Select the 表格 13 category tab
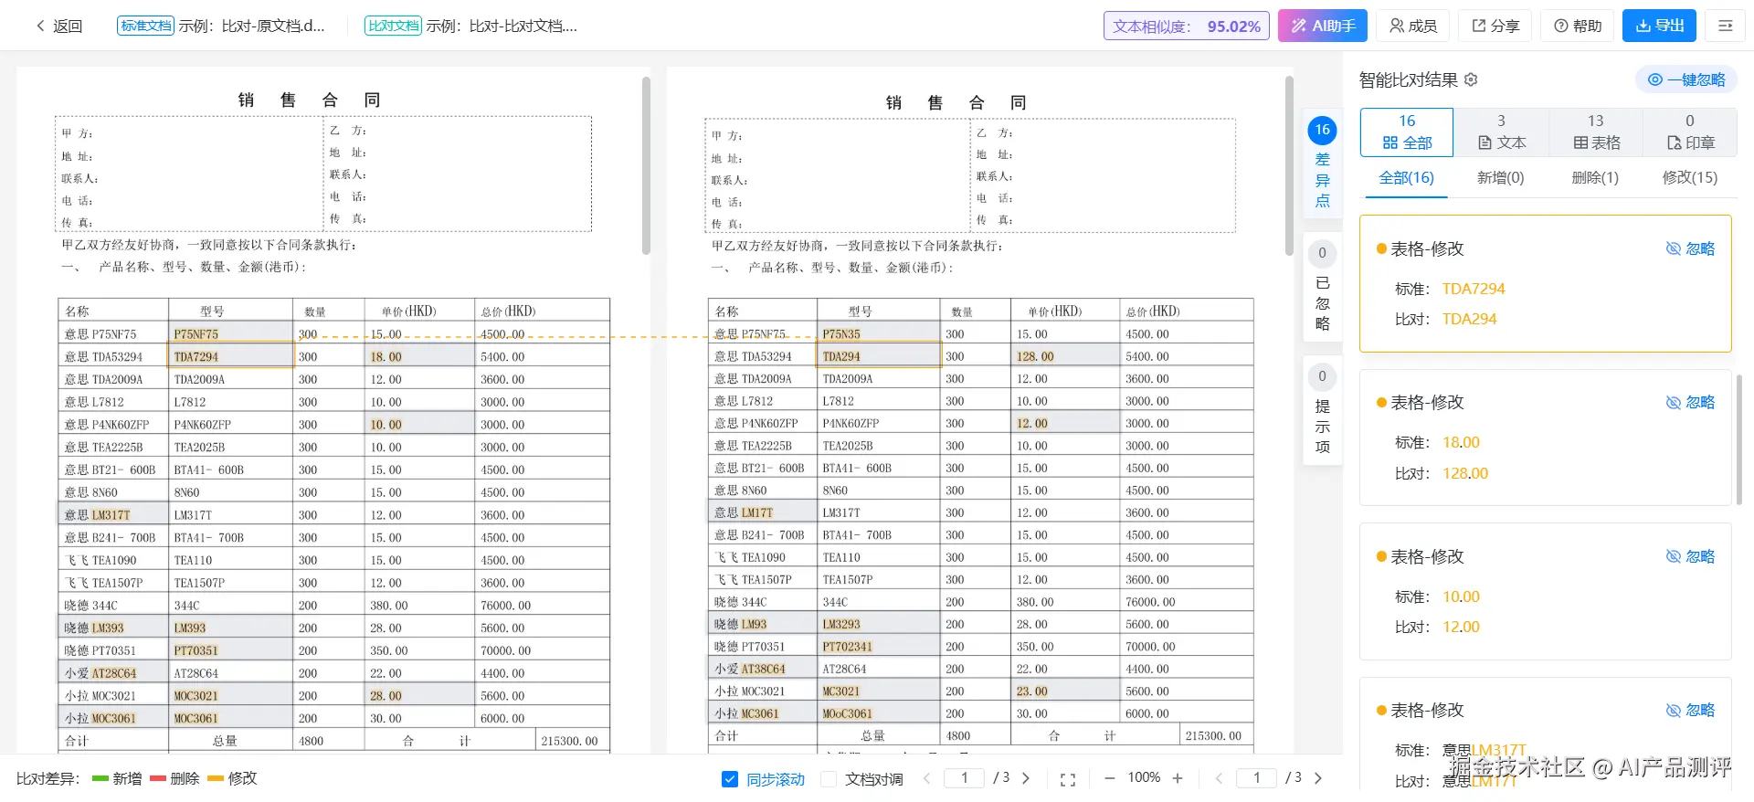Screen dimensions: 1754x802 point(1596,132)
